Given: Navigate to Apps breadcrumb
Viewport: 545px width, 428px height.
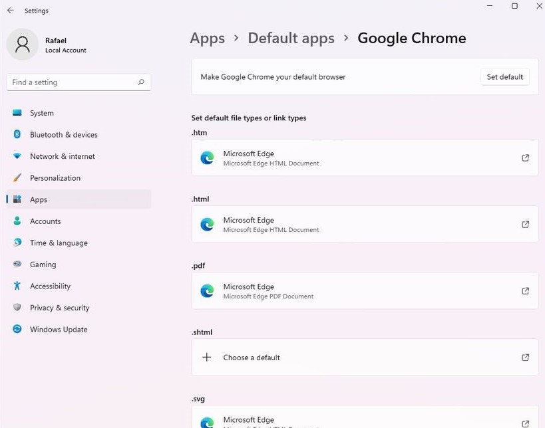Looking at the screenshot, I should (x=208, y=38).
